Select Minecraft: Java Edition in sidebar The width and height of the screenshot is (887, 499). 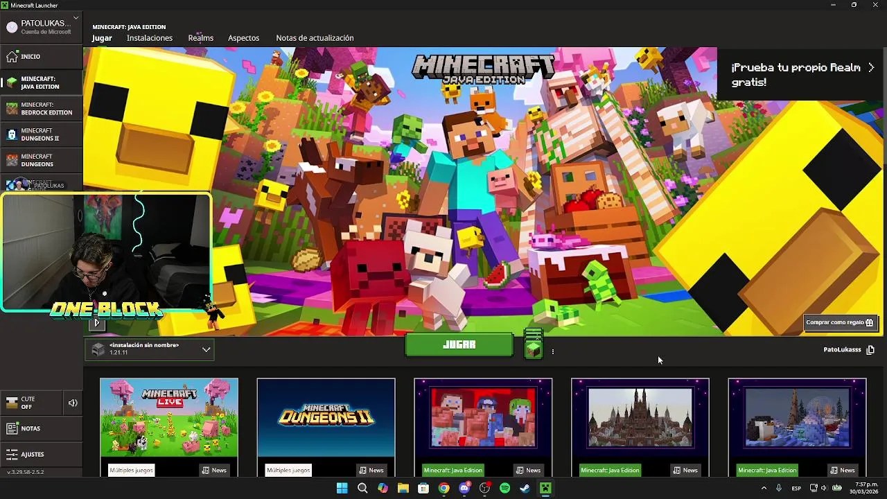click(x=42, y=82)
